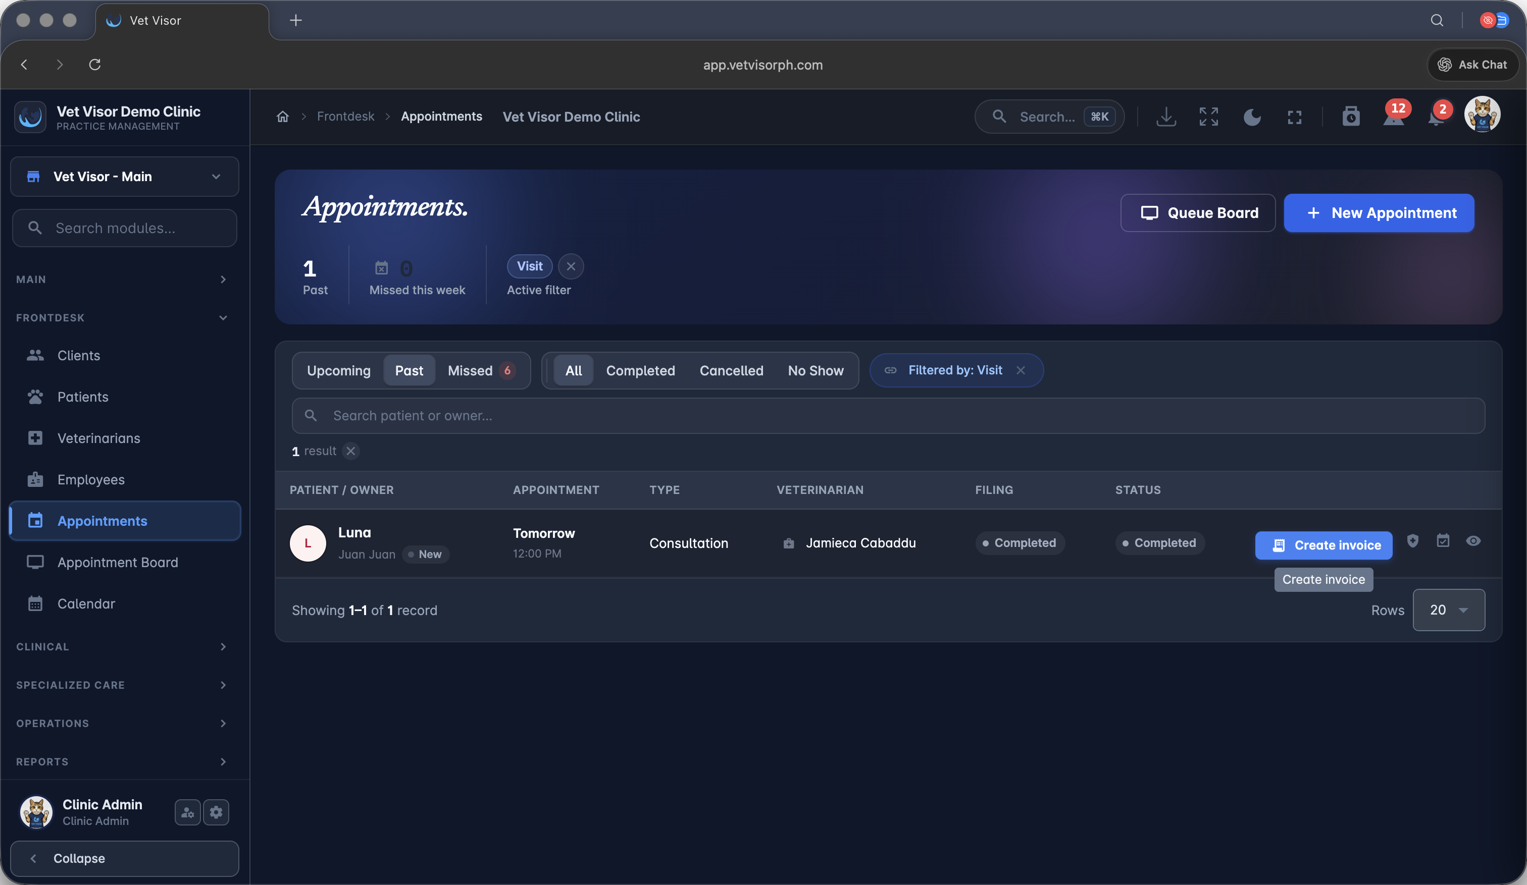
Task: Open Employees in the sidebar
Action: [125, 479]
